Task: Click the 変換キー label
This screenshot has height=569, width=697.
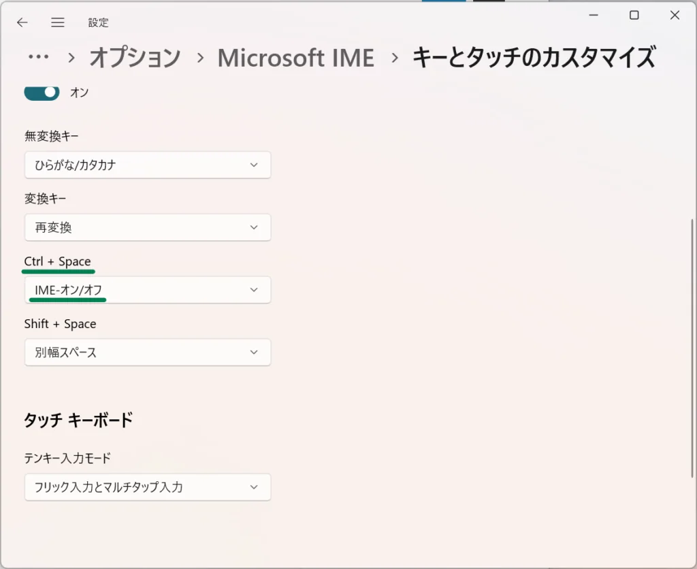Action: pyautogui.click(x=46, y=199)
